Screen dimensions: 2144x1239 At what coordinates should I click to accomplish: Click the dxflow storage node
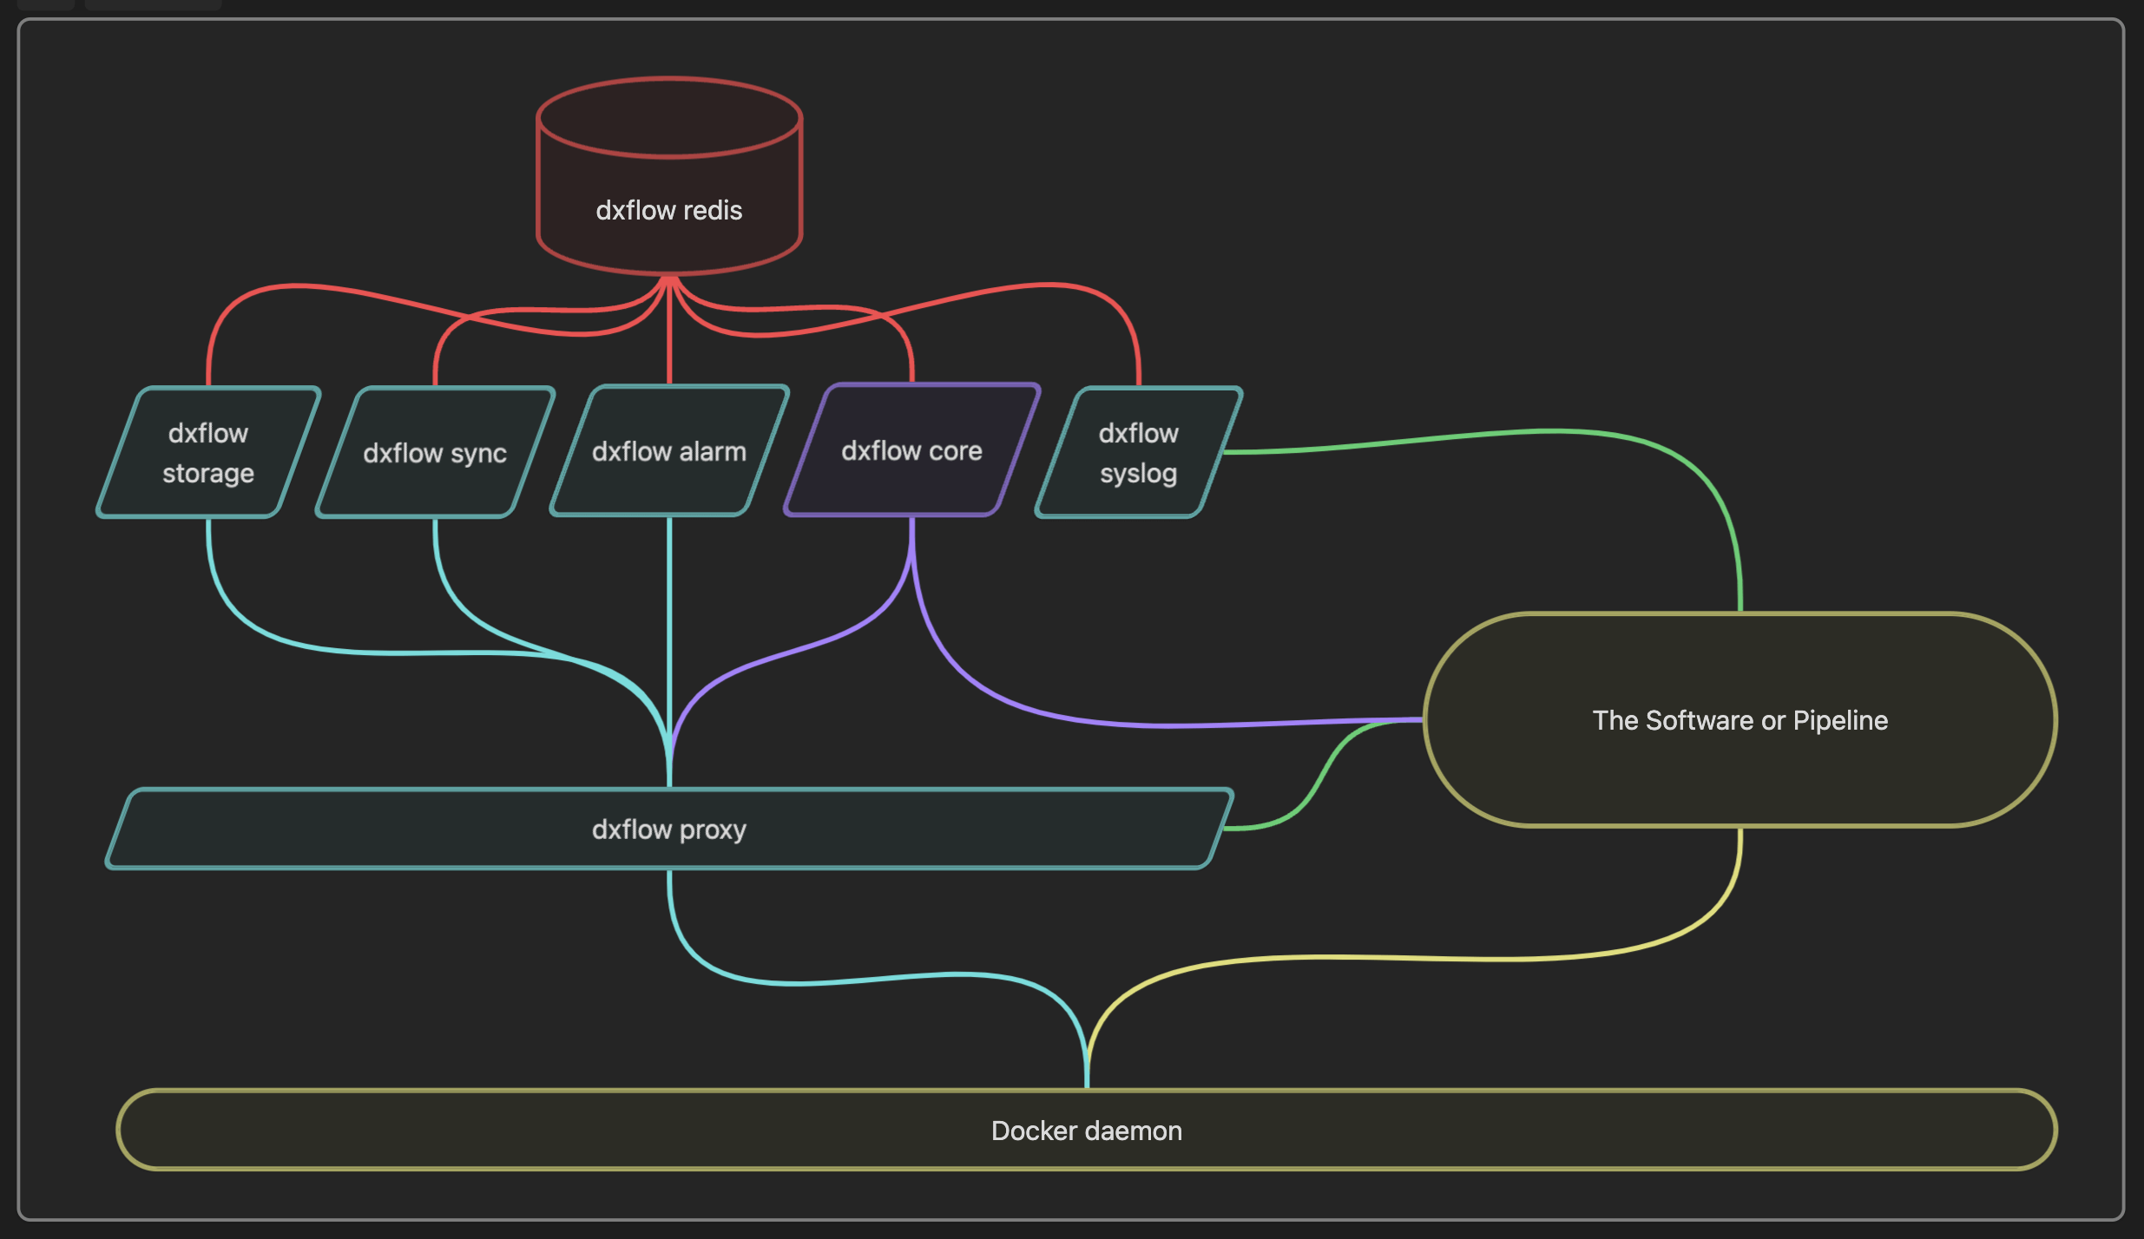[208, 452]
